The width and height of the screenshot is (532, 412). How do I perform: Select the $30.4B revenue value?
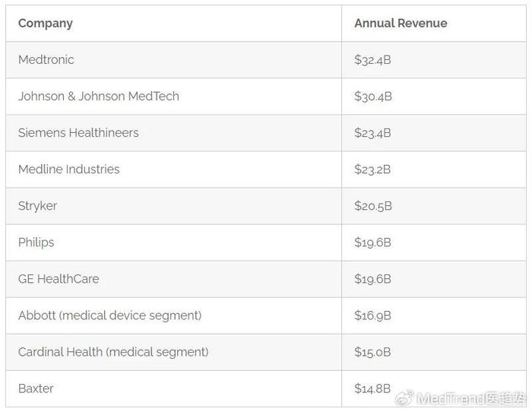pyautogui.click(x=372, y=96)
